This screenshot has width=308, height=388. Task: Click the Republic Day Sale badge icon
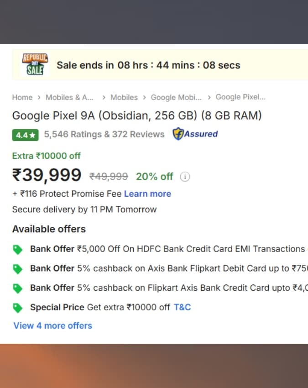point(35,65)
